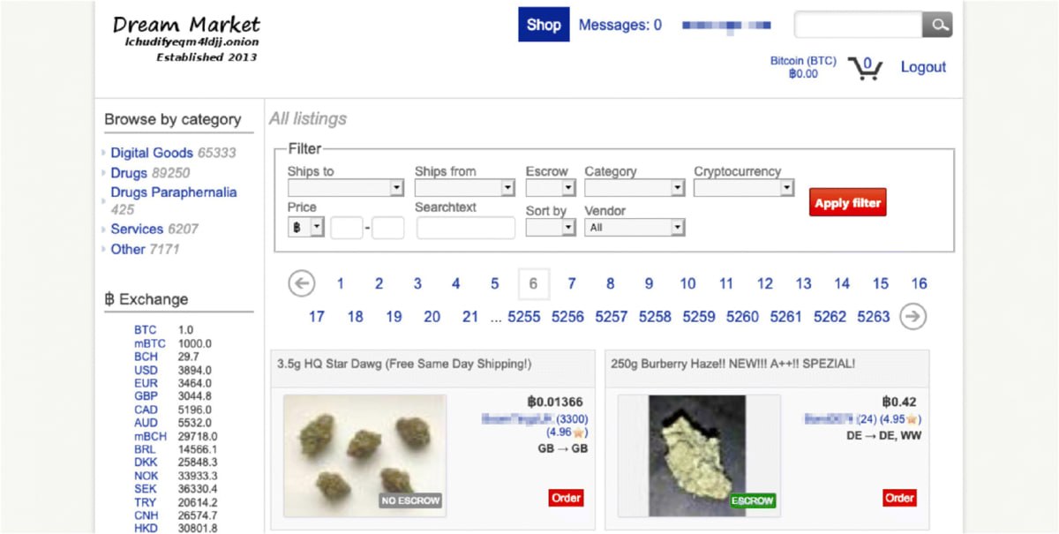Go to next page with right arrow
Screen dimensions: 1059x534
click(913, 316)
